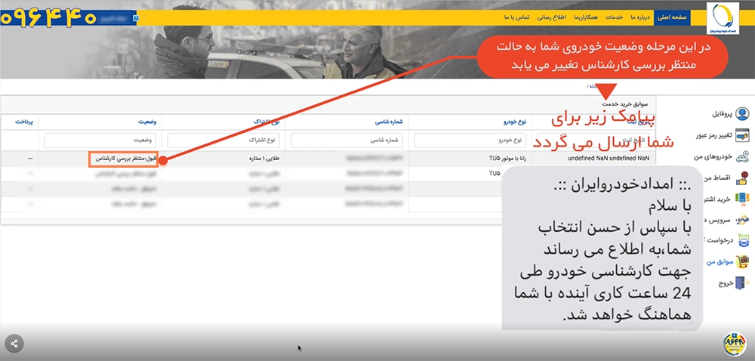The height and width of the screenshot is (361, 755).
Task: Open خودروهای من car icon
Action: coord(742,156)
